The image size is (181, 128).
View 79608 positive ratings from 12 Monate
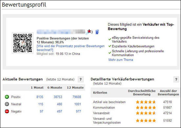(77, 97)
